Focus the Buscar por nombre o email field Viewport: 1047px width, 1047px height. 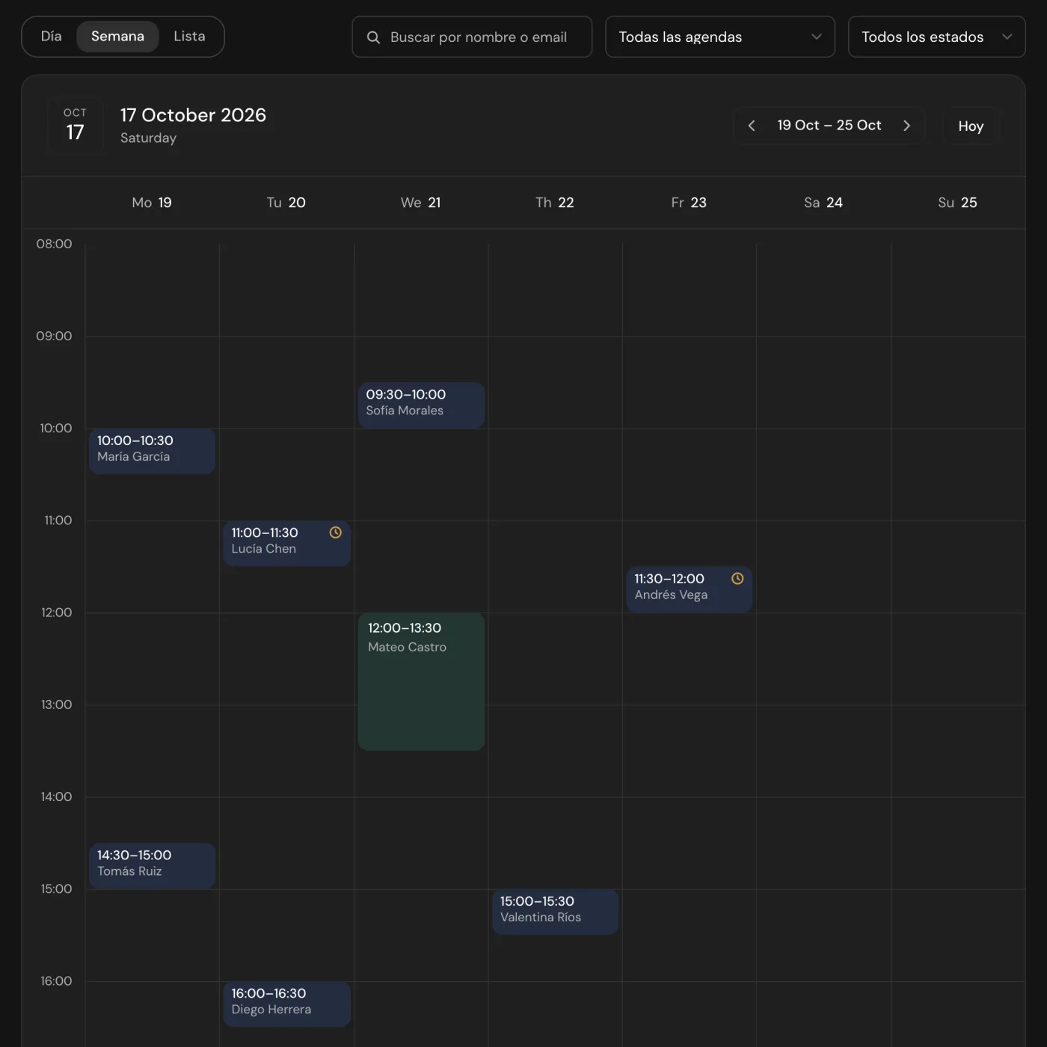[x=472, y=37]
